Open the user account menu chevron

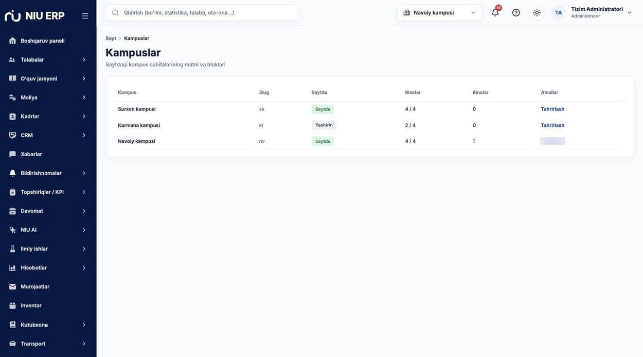coord(630,12)
